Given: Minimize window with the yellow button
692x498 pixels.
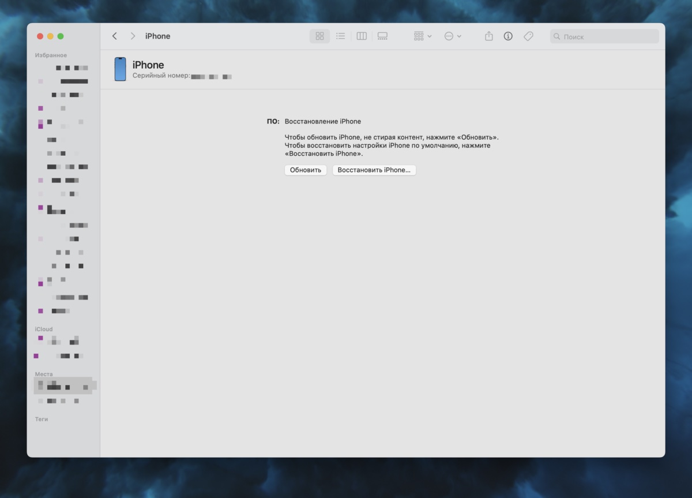Looking at the screenshot, I should point(50,36).
